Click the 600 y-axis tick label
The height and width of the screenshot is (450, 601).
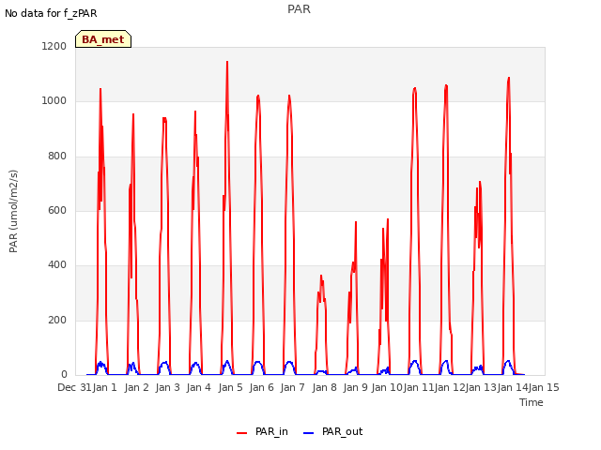point(57,210)
